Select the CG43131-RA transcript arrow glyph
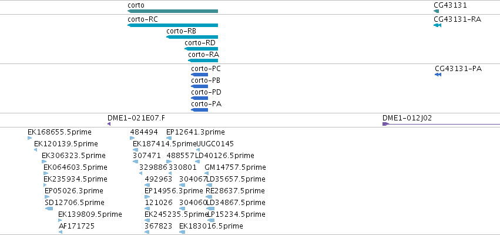500x235 pixels. pyautogui.click(x=437, y=25)
